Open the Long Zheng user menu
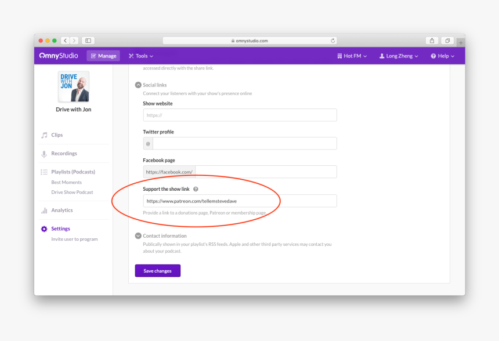 point(399,56)
